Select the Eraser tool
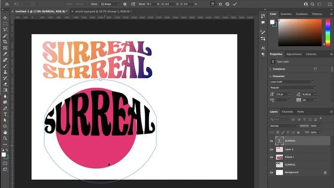This screenshot has height=188, width=334. point(5,84)
